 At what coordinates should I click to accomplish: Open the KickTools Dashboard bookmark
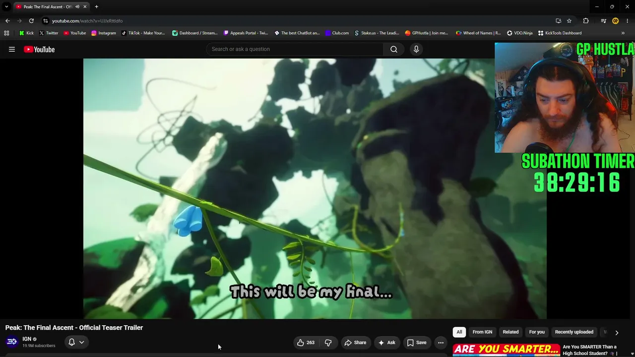point(560,33)
